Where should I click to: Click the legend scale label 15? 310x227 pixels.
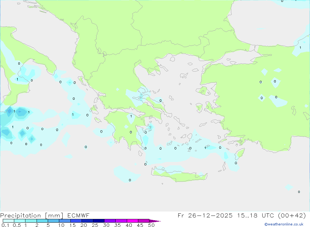(73, 225)
